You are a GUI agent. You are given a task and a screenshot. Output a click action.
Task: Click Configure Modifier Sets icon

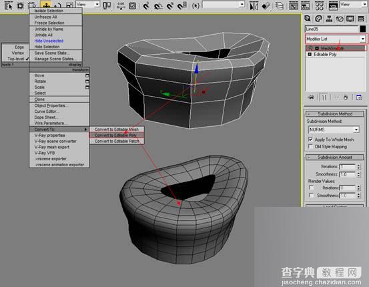[x=359, y=97]
